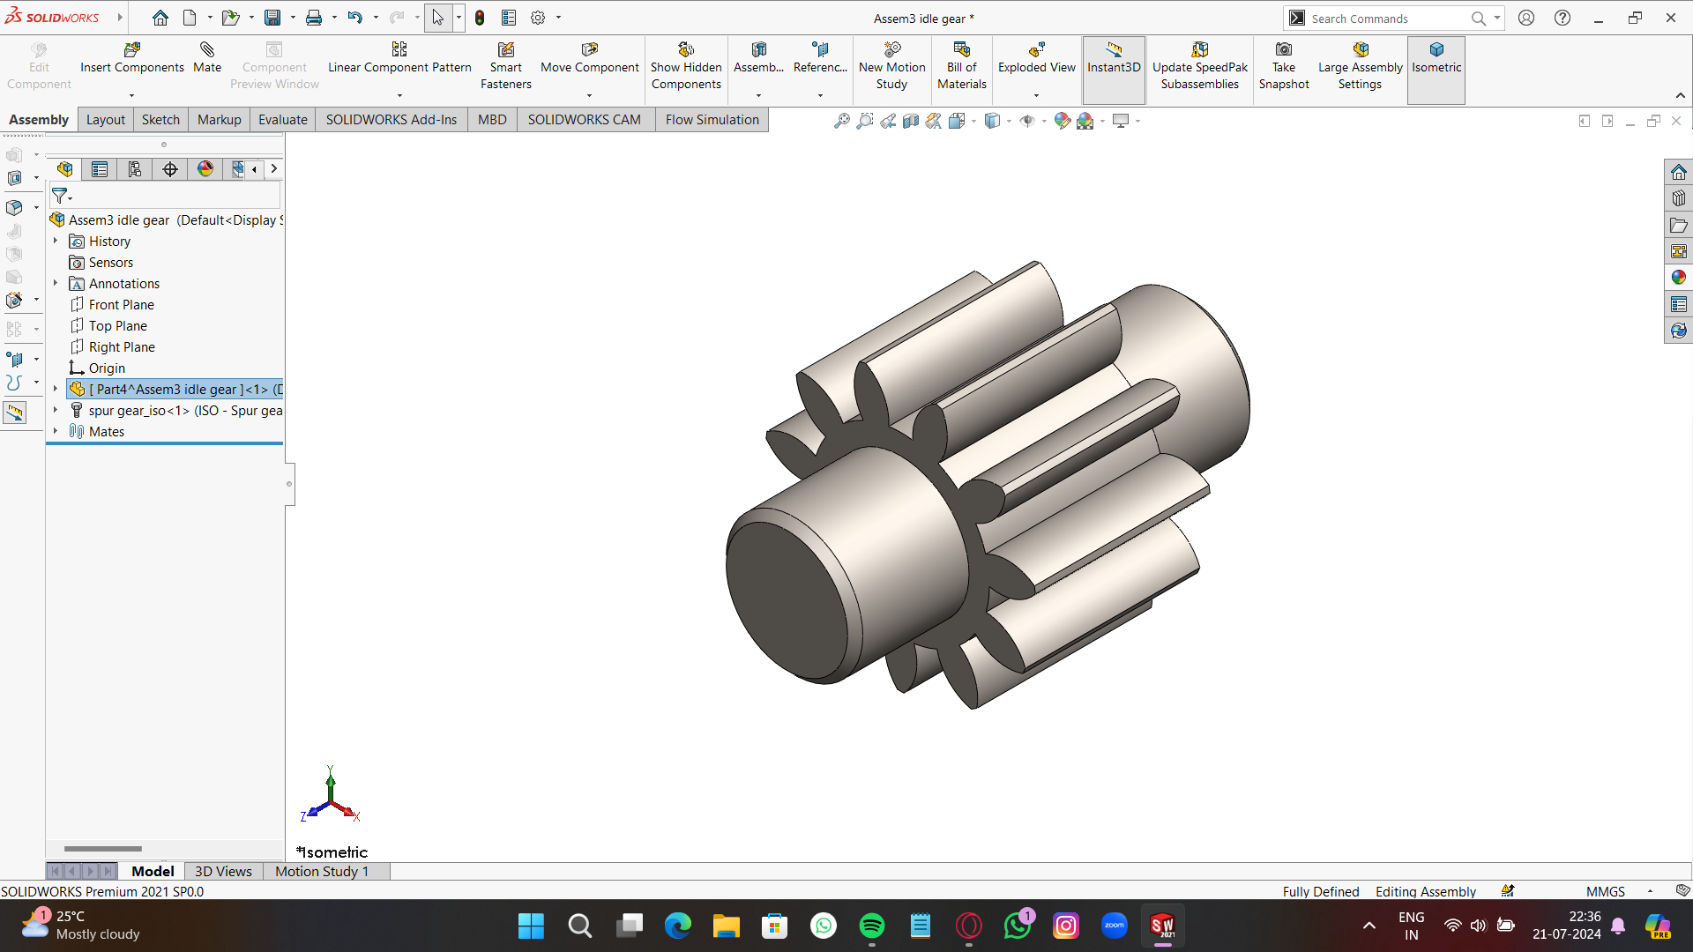
Task: Activate Move Component tool
Action: [590, 58]
